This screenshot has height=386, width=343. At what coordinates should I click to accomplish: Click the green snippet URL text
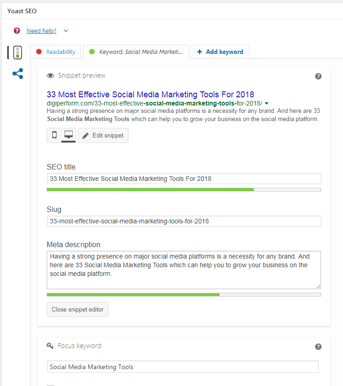coord(154,103)
